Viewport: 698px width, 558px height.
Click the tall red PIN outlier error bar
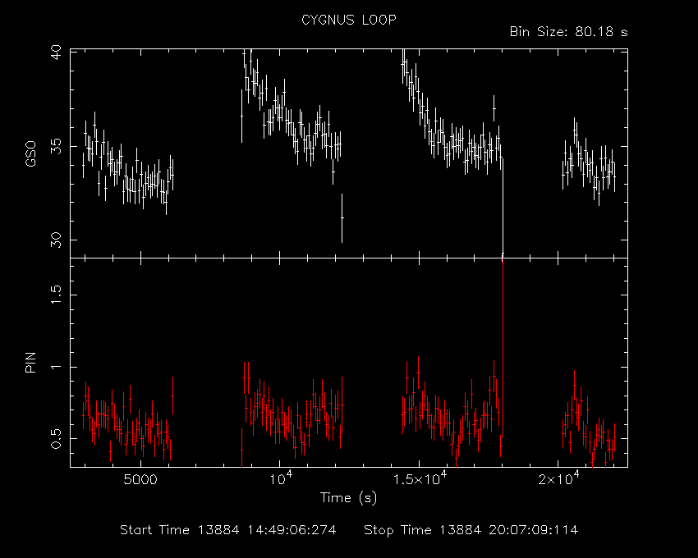(x=503, y=350)
